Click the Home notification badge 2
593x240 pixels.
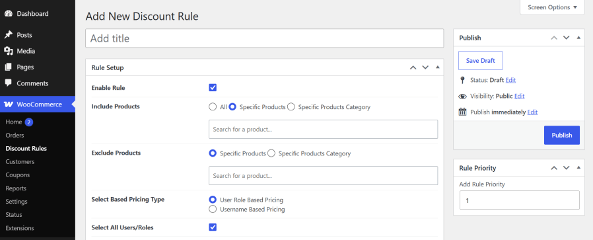(x=29, y=122)
